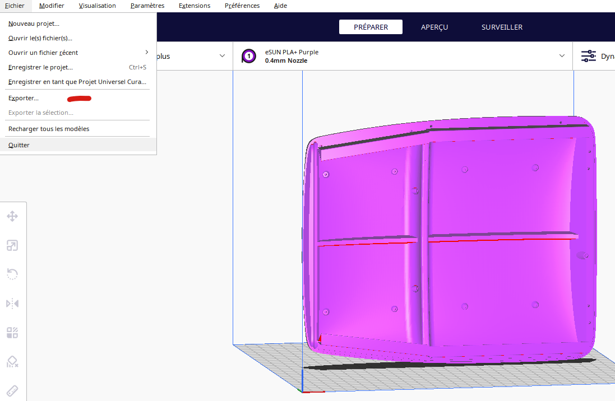Click the 0.4mm Nozzle label
Viewport: 615px width, 401px height.
286,60
